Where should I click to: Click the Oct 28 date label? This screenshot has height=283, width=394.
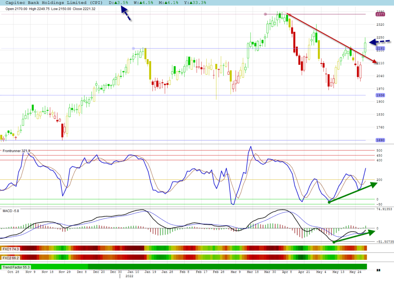coord(13,272)
